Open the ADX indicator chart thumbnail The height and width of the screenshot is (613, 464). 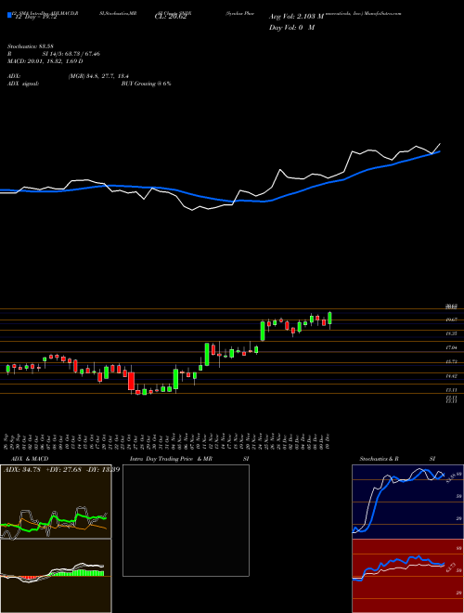(56, 502)
